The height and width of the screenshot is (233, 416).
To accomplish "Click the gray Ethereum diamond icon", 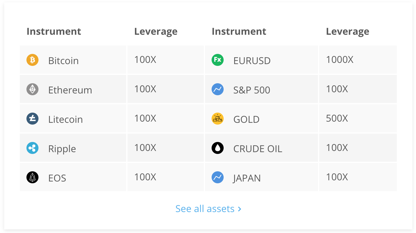I will coord(32,89).
